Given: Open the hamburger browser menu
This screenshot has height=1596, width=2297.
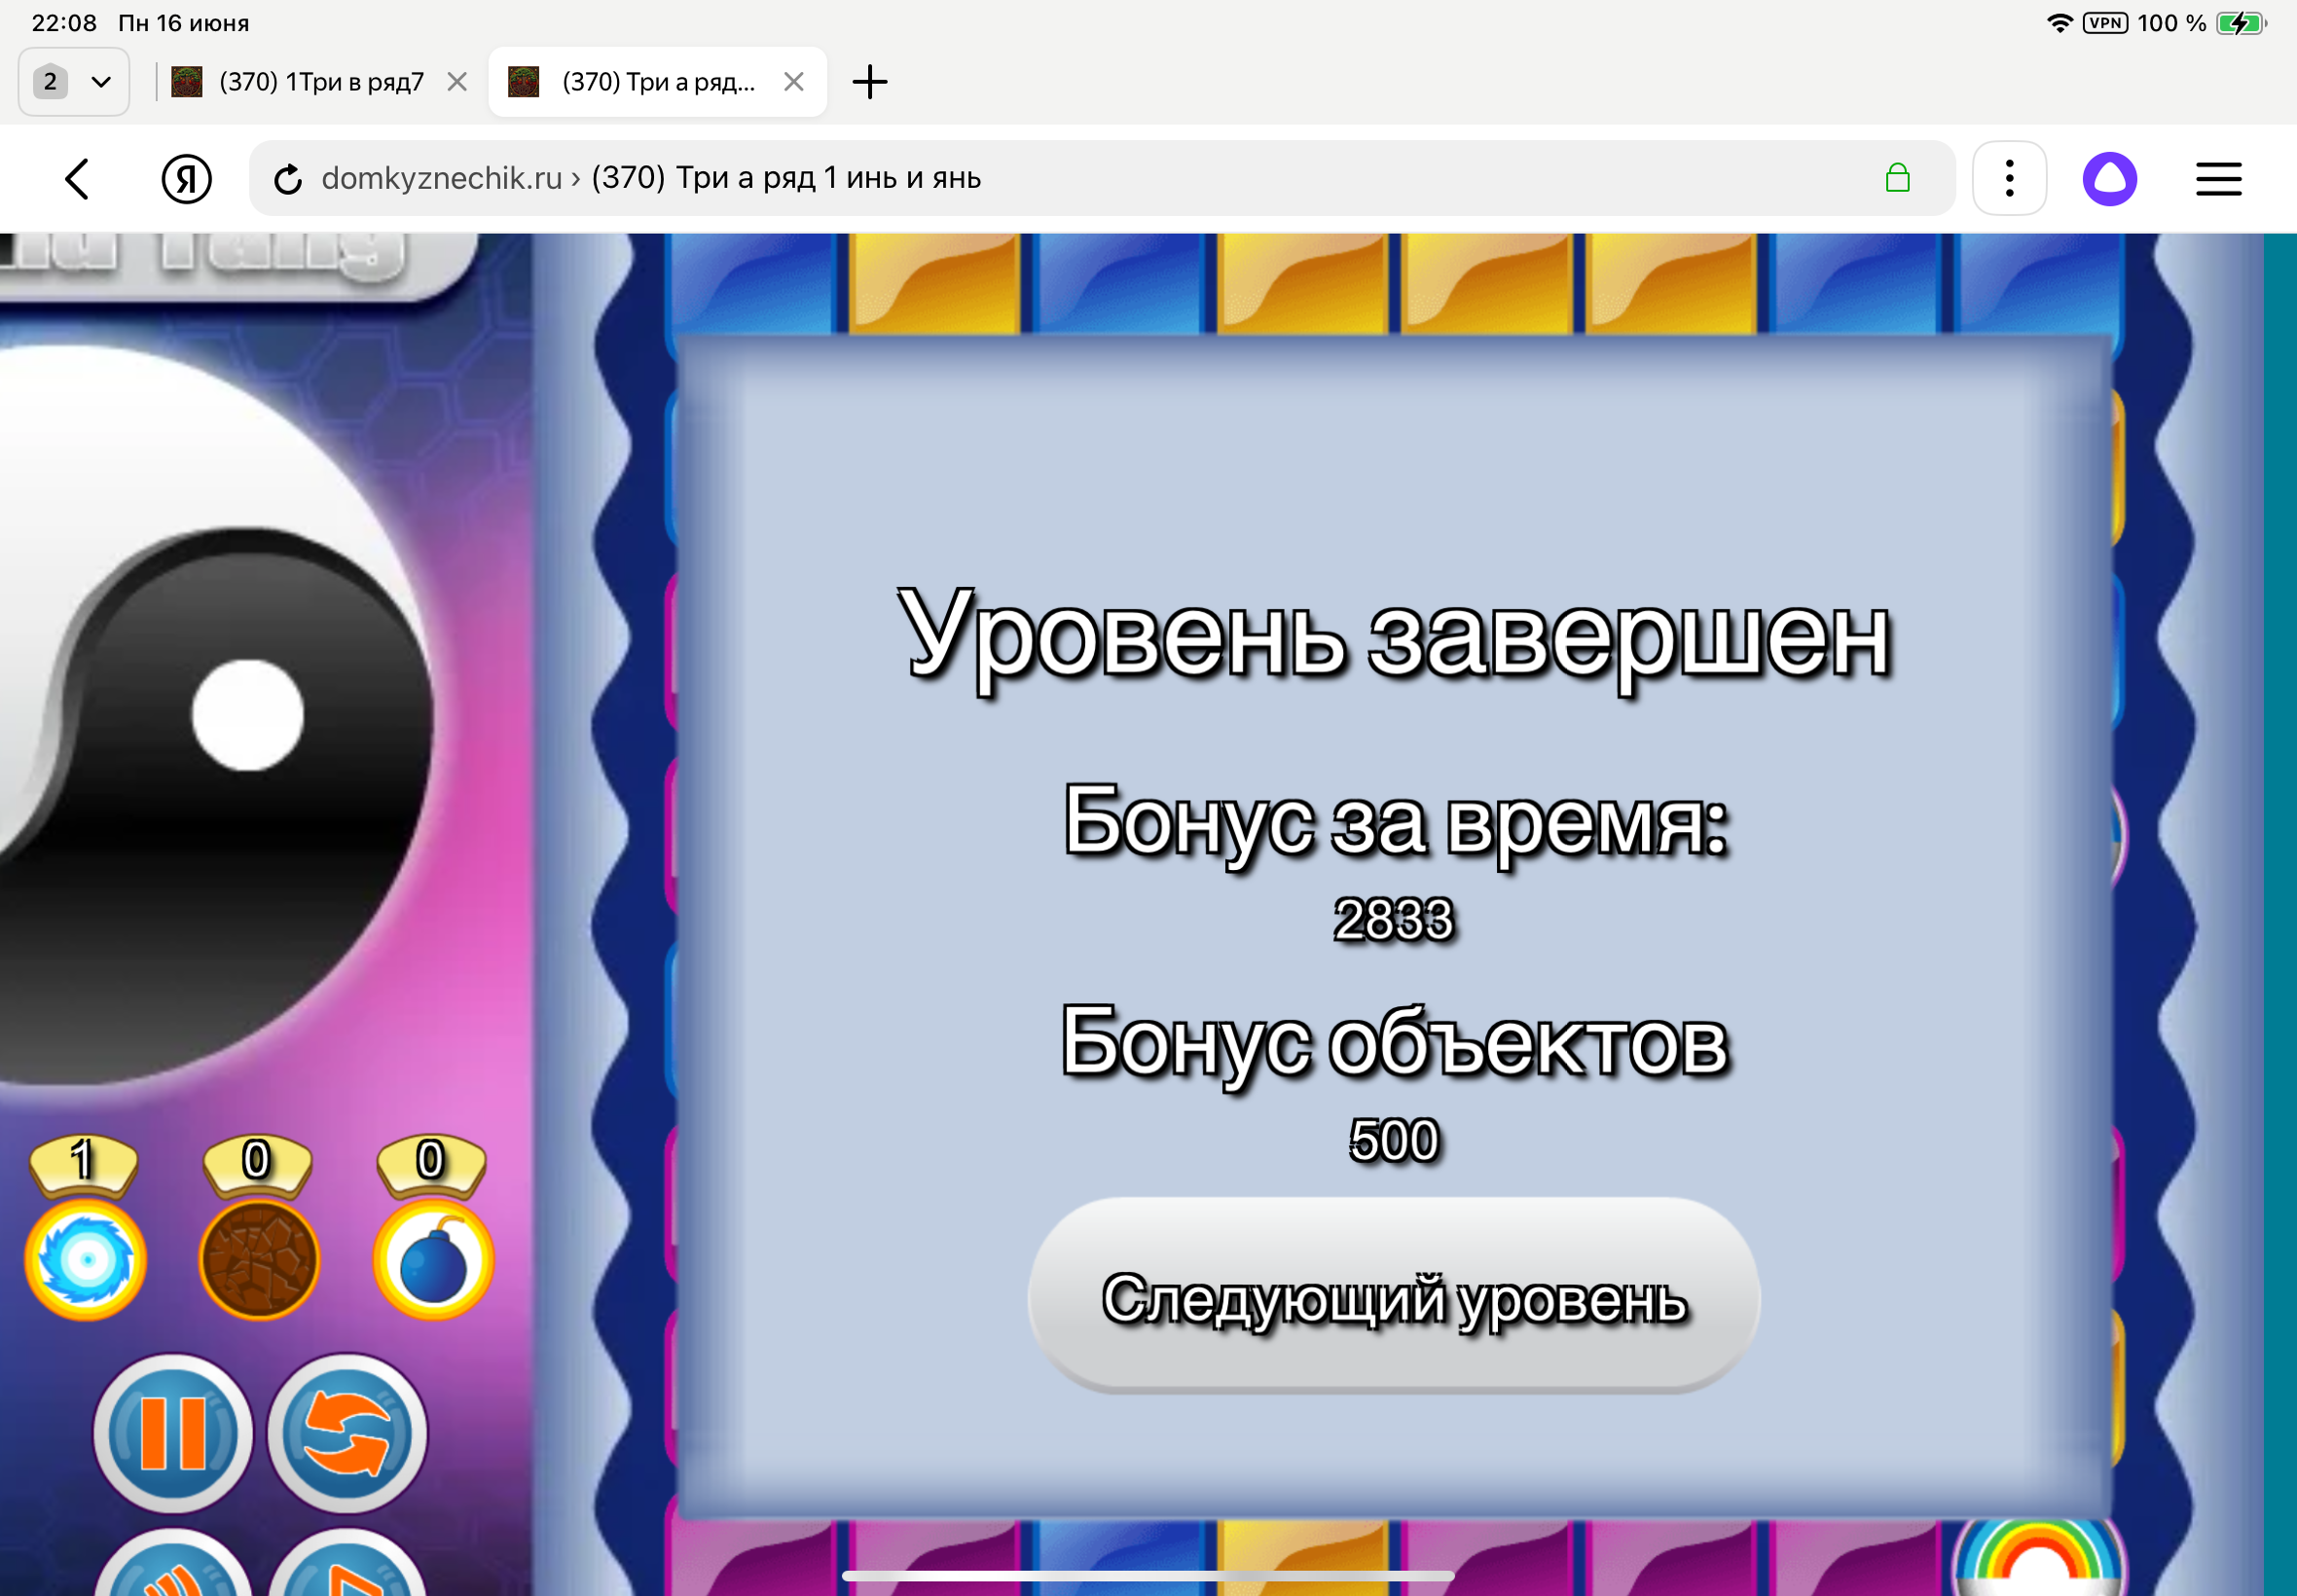Looking at the screenshot, I should [2218, 178].
